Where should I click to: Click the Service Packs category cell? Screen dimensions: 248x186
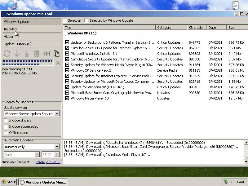[167, 70]
